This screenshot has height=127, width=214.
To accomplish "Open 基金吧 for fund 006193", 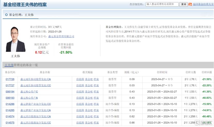I will (x=89, y=98).
